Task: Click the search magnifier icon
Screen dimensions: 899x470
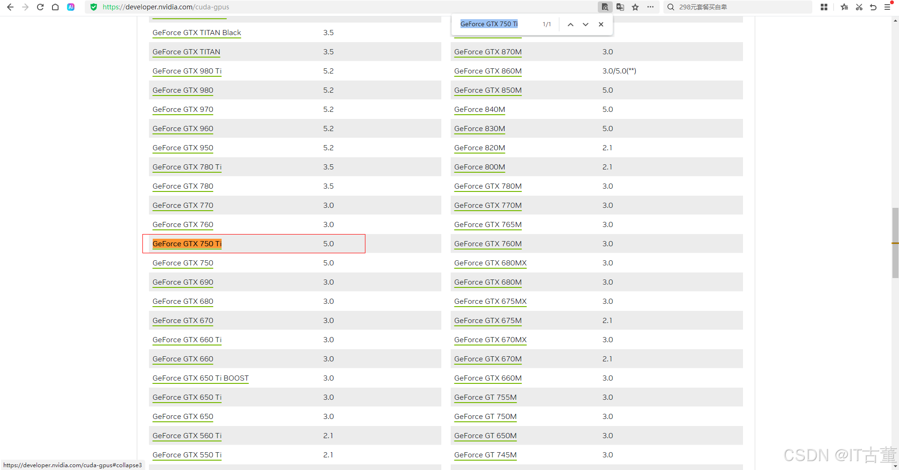Action: pyautogui.click(x=671, y=7)
